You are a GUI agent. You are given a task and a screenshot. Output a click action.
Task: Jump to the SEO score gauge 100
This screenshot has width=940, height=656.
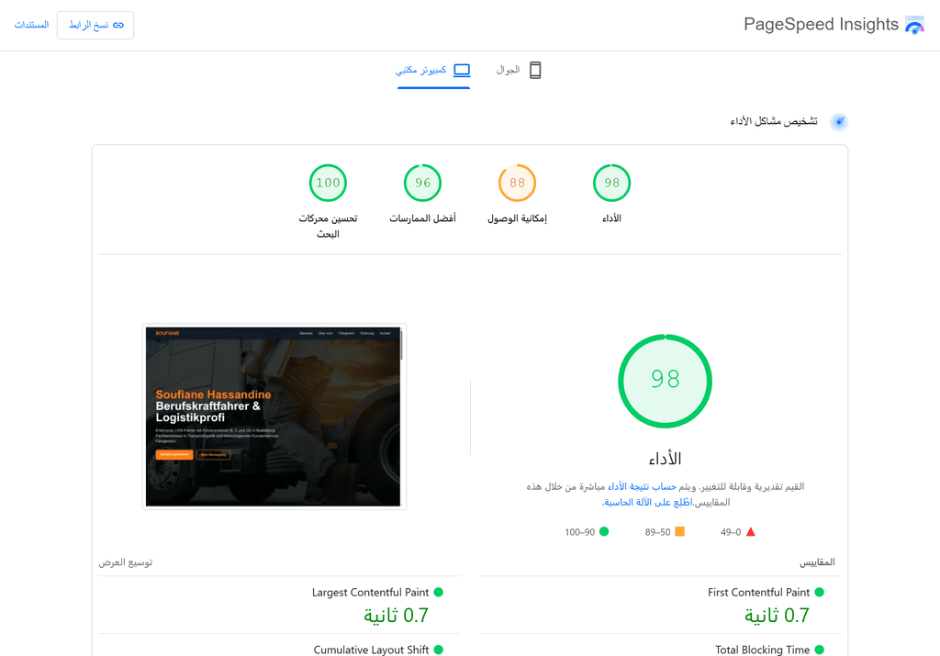[328, 183]
